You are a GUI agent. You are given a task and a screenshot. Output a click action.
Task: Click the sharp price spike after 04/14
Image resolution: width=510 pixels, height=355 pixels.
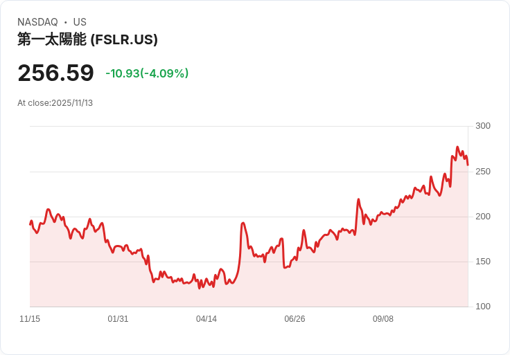click(243, 224)
